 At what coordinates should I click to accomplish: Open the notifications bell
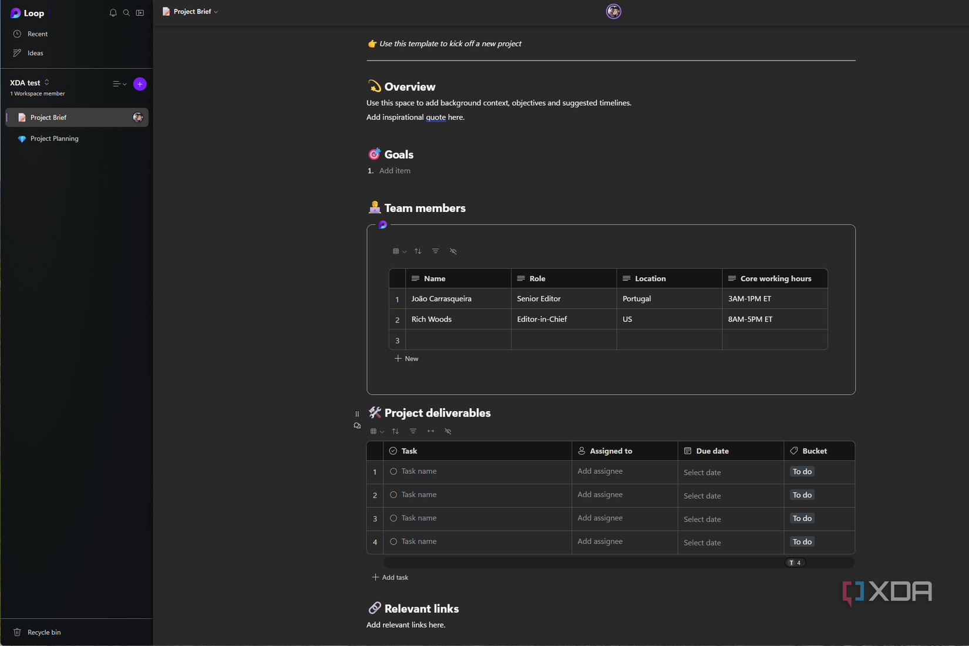coord(113,13)
